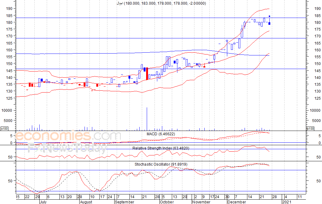
Task: Click the 160 price label on right axis
Action: pyautogui.click(x=317, y=50)
